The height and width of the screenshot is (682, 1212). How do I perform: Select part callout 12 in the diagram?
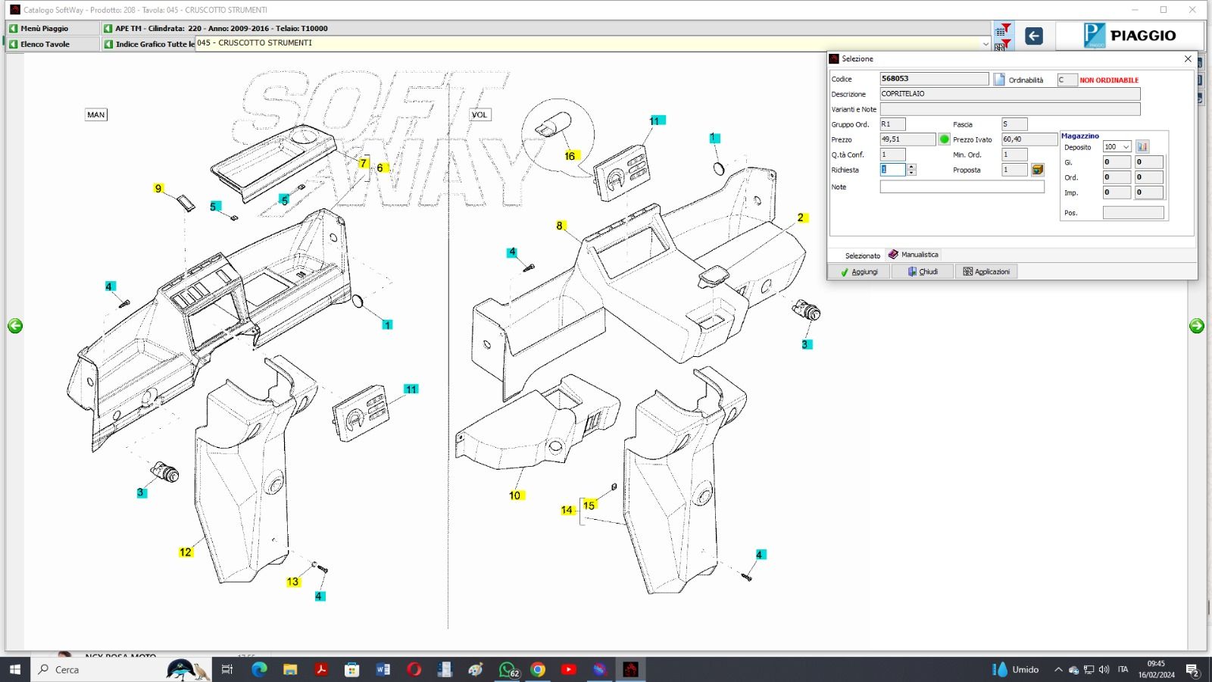coord(186,552)
